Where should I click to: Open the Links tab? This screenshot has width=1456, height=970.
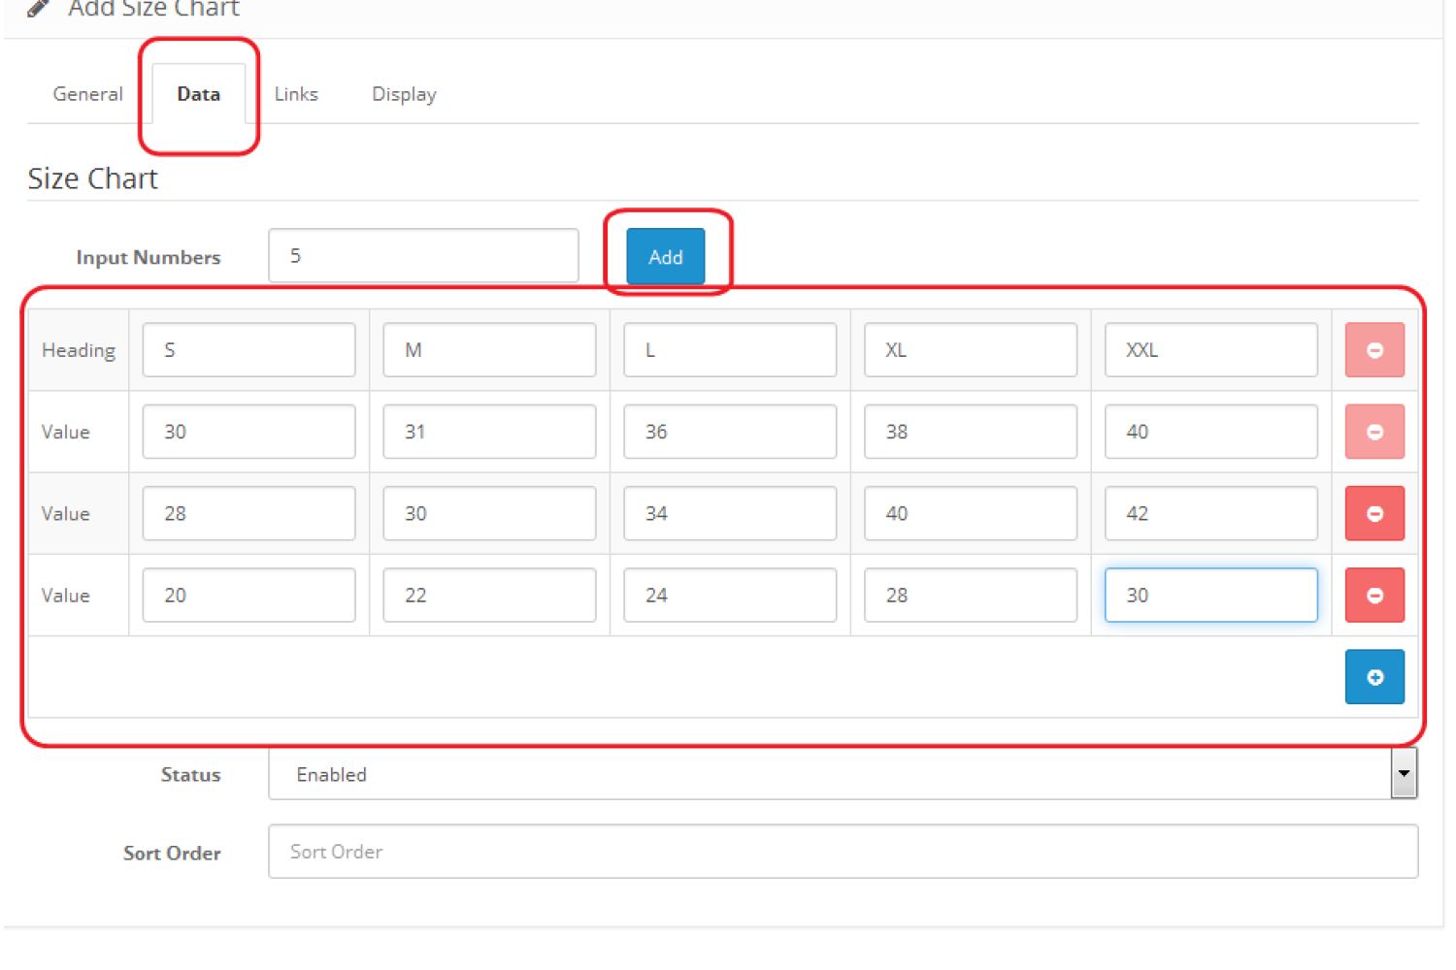296,93
